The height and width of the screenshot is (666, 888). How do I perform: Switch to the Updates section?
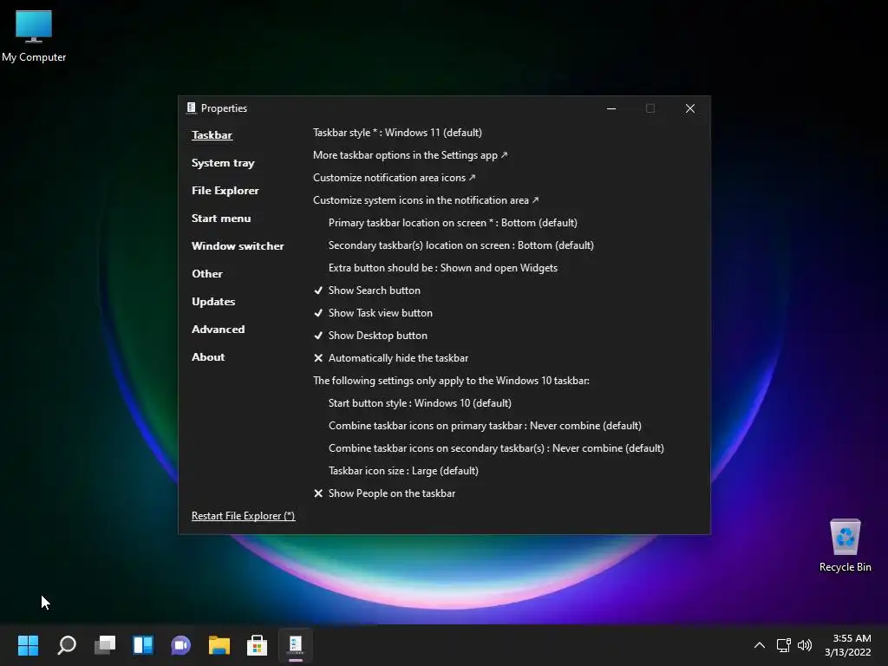pyautogui.click(x=213, y=302)
